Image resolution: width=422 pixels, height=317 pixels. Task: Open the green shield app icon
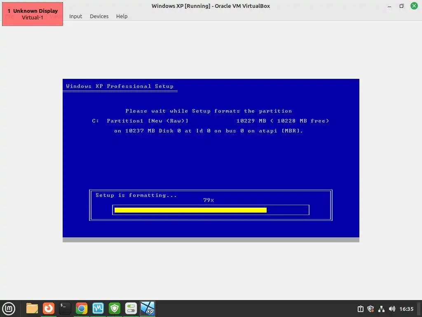point(115,309)
